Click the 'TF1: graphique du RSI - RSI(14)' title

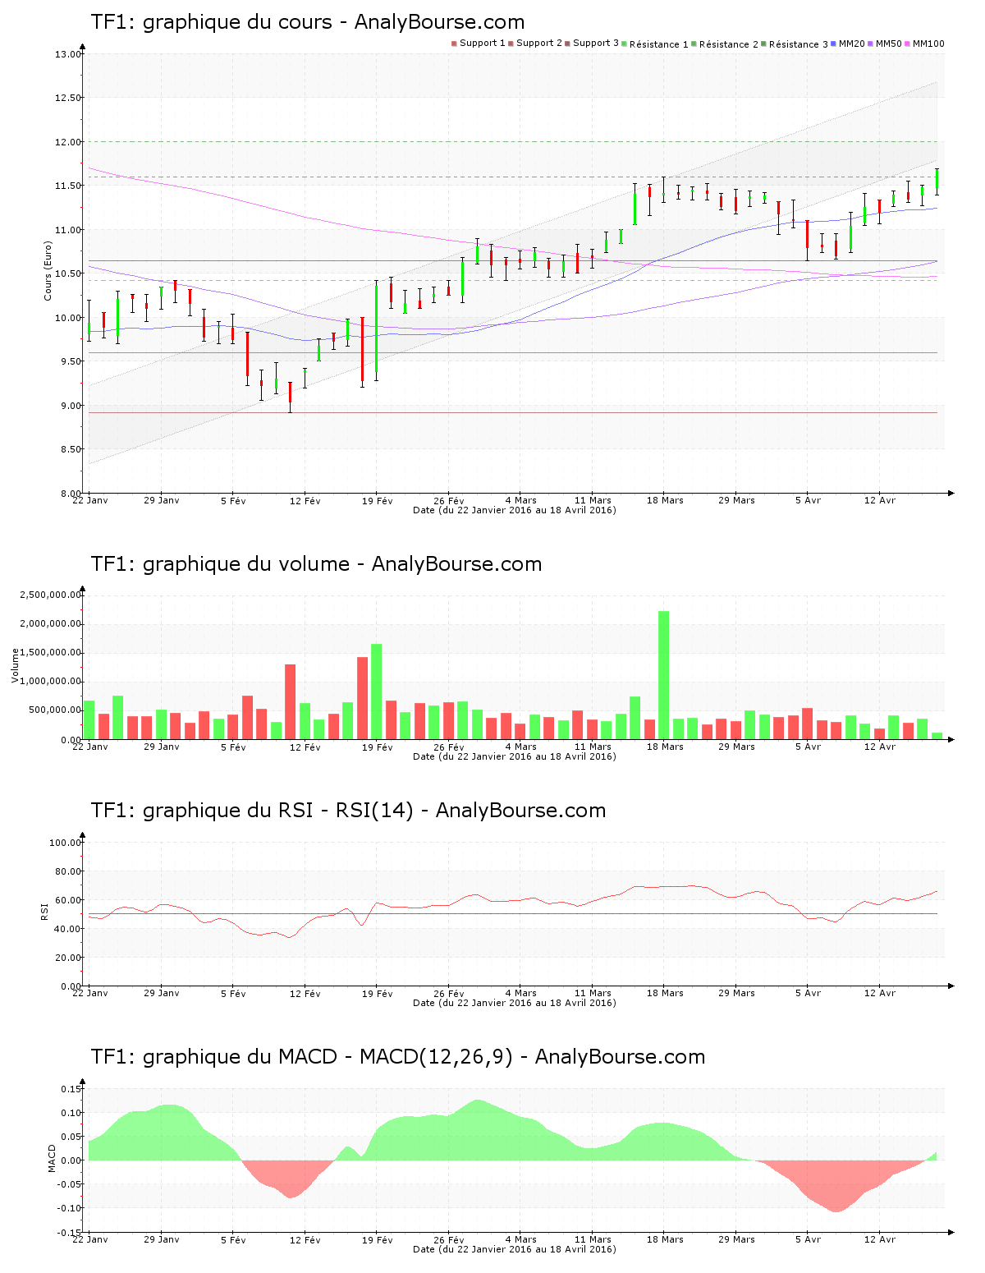pos(348,811)
